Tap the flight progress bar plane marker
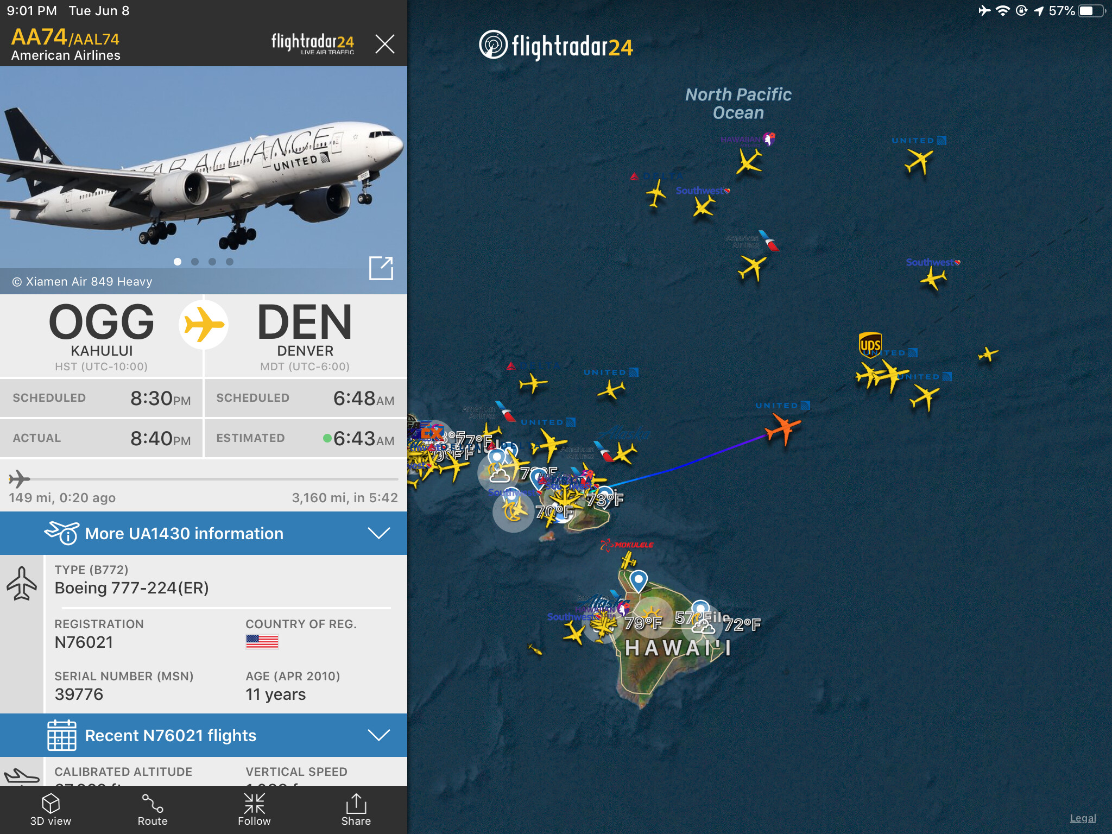This screenshot has height=834, width=1112. [19, 479]
